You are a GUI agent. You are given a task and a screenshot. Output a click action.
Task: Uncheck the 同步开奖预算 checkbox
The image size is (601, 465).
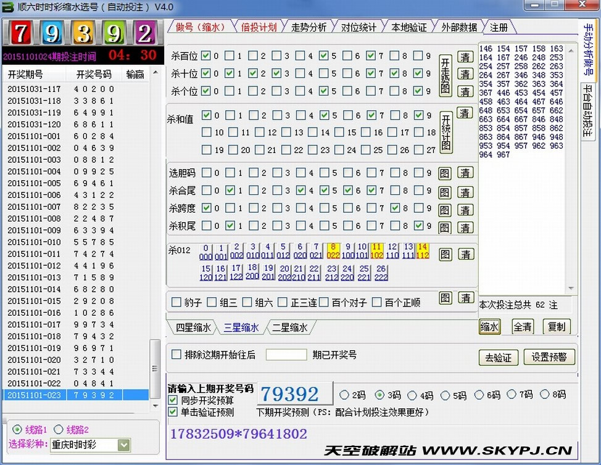(x=173, y=400)
